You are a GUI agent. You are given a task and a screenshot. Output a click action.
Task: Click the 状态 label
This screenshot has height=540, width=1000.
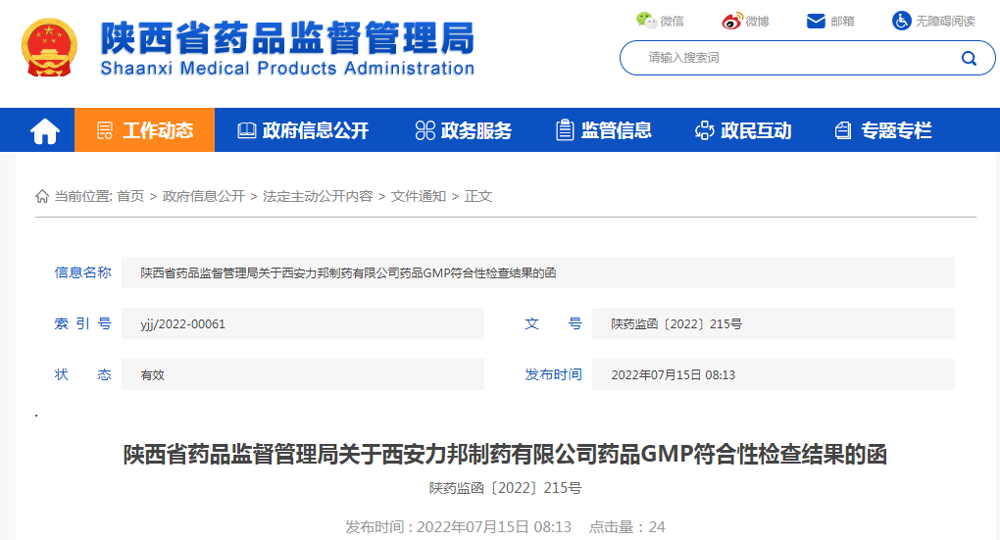(x=83, y=374)
